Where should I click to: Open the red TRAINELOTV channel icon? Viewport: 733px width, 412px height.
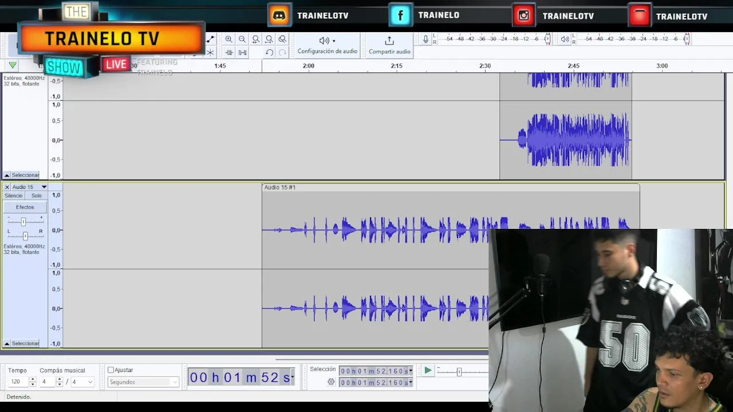coord(639,15)
